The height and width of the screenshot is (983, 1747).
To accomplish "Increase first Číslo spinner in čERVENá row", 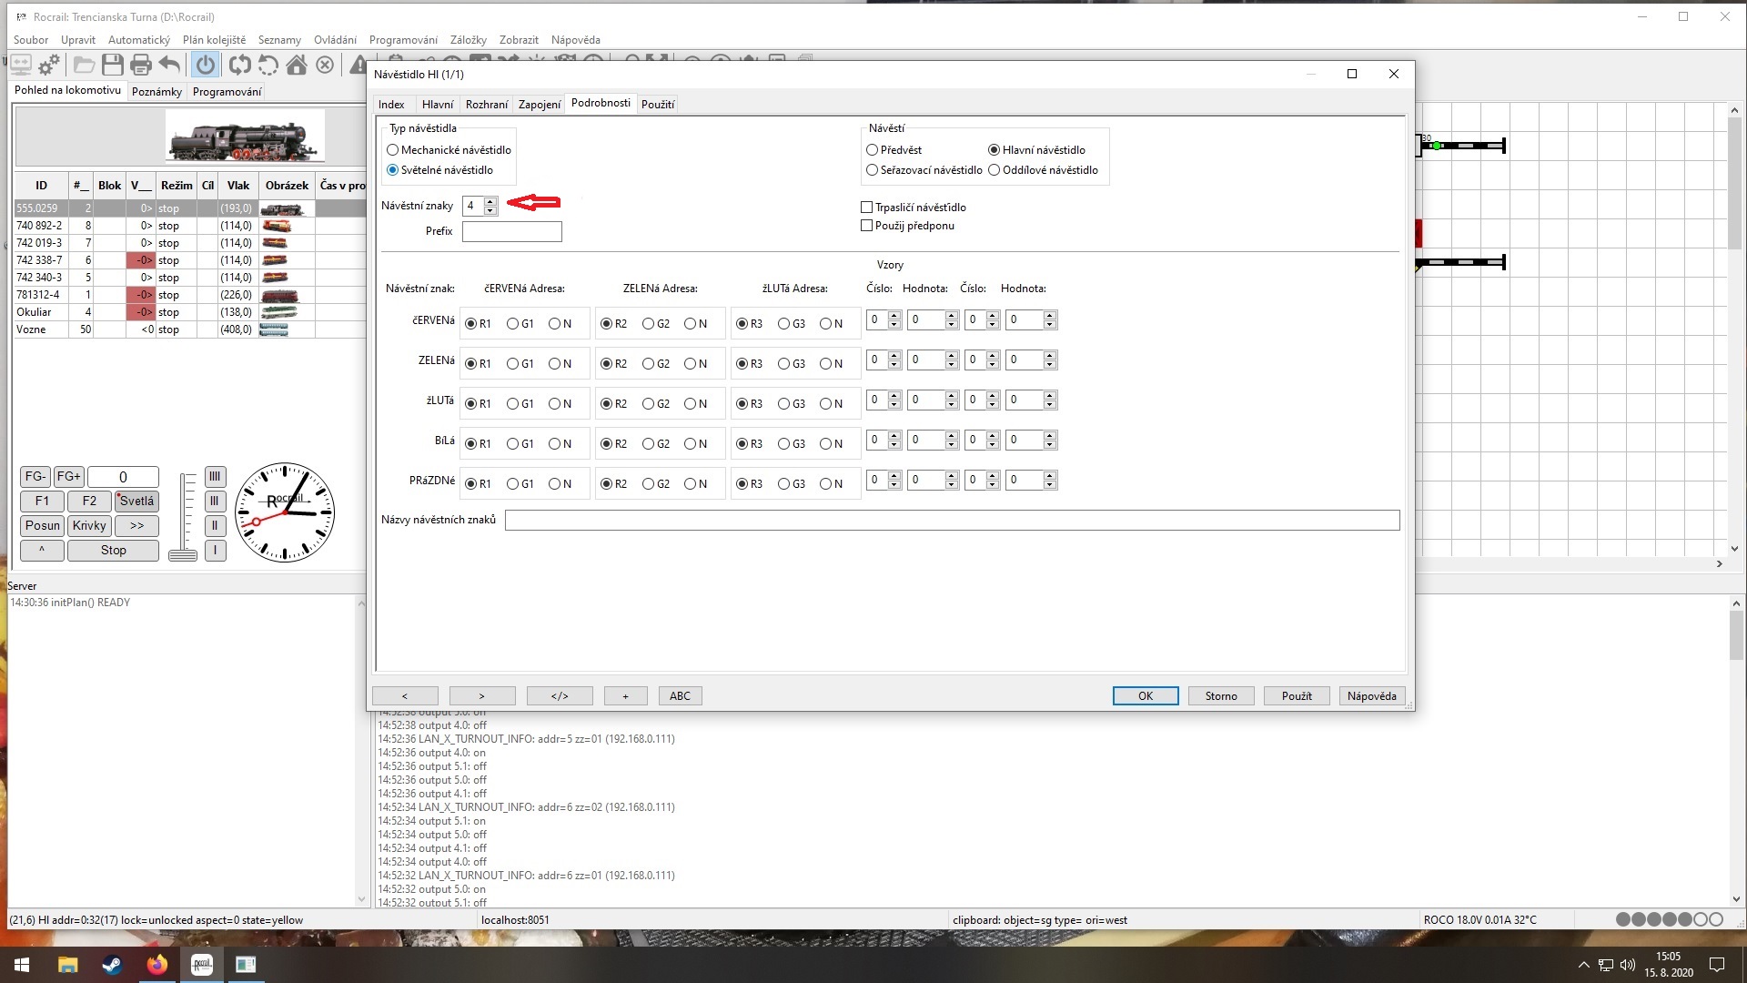I will tap(894, 316).
